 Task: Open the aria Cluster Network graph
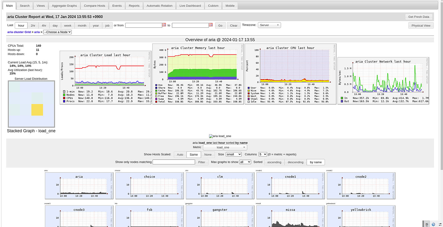(383, 81)
